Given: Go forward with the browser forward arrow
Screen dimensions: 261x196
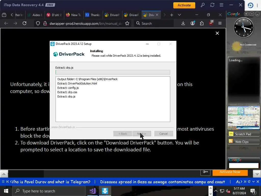Looking at the screenshot, I should click(15, 23).
